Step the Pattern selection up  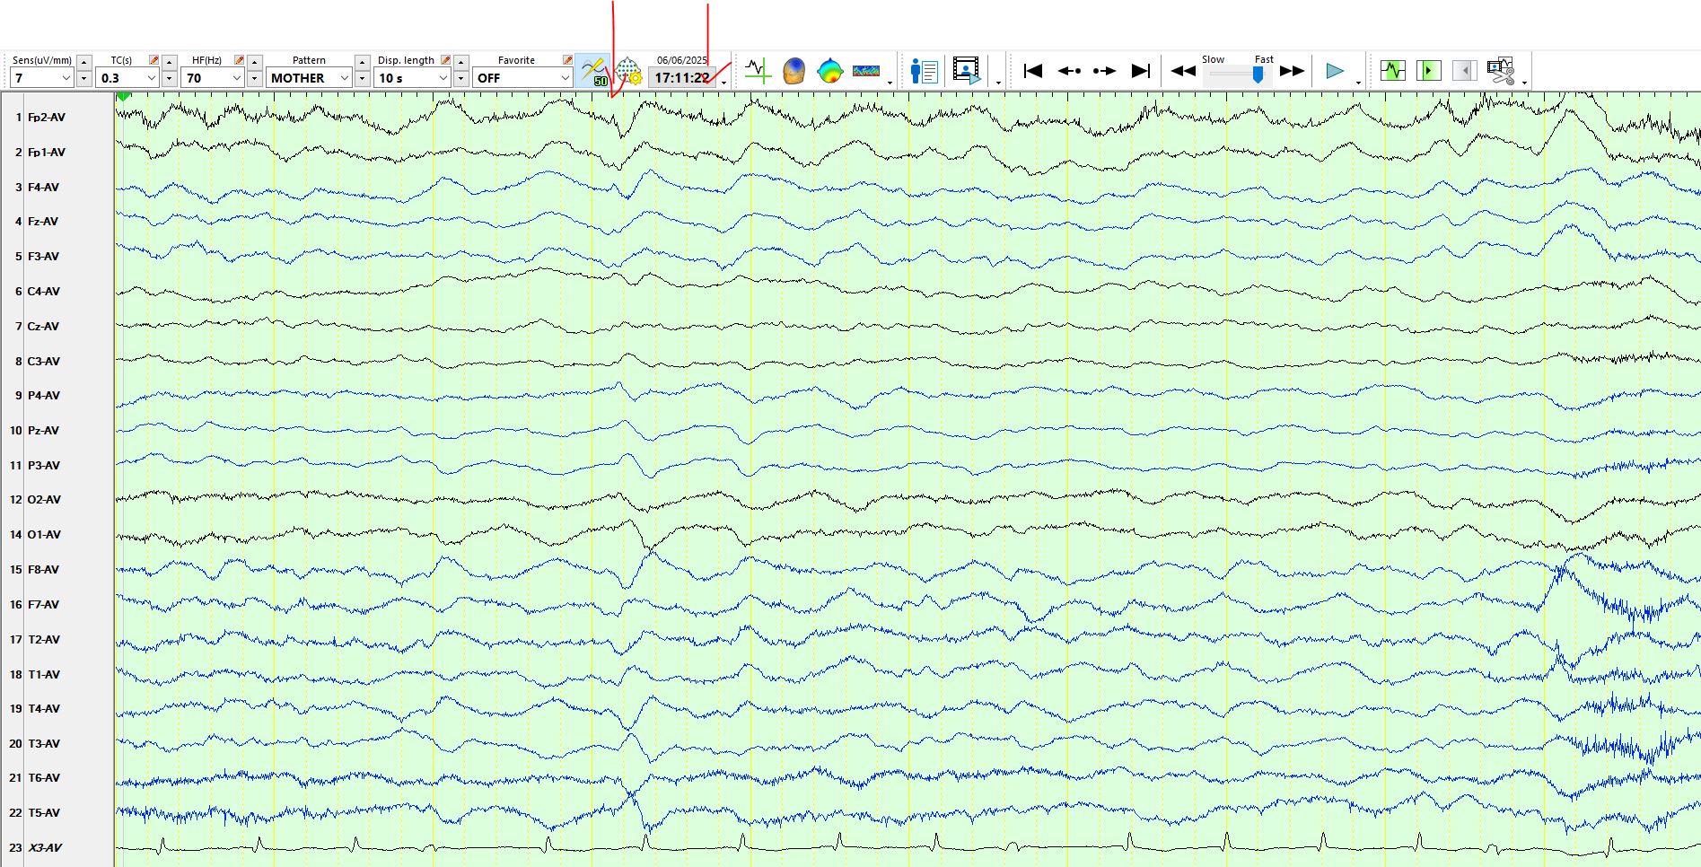click(363, 61)
